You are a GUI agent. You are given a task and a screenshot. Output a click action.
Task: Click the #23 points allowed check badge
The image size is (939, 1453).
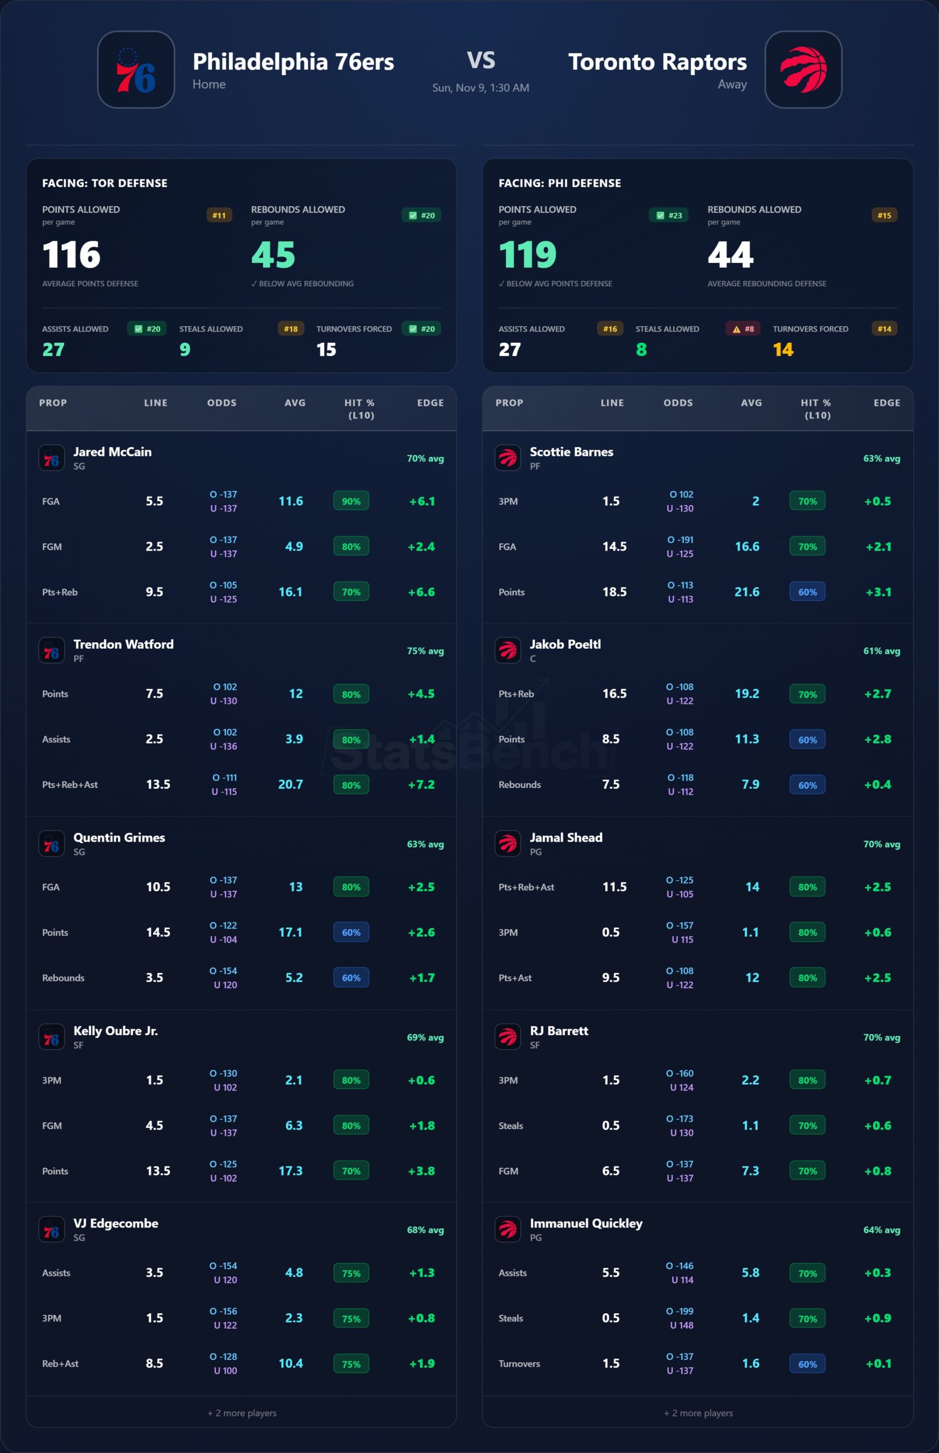tap(668, 215)
